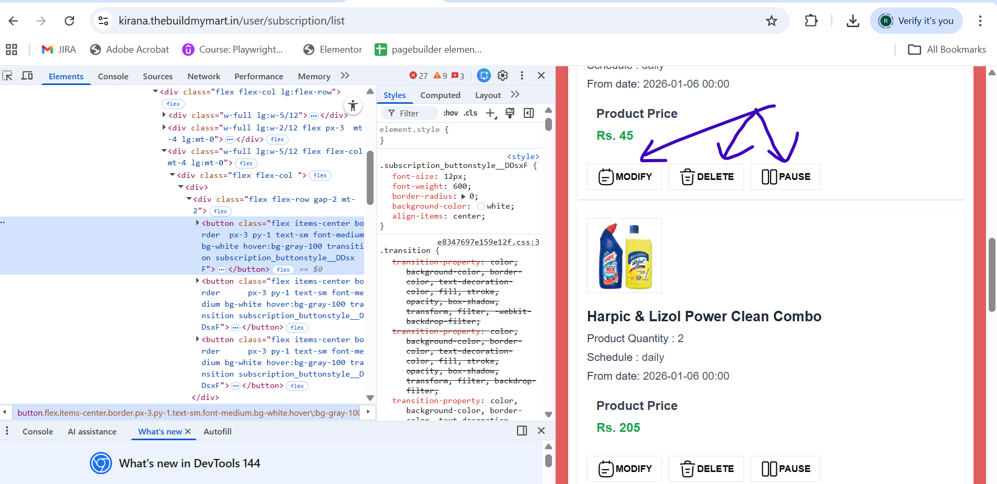
Task: Click PAUSE for Harpic & Lizol combo
Action: [785, 469]
